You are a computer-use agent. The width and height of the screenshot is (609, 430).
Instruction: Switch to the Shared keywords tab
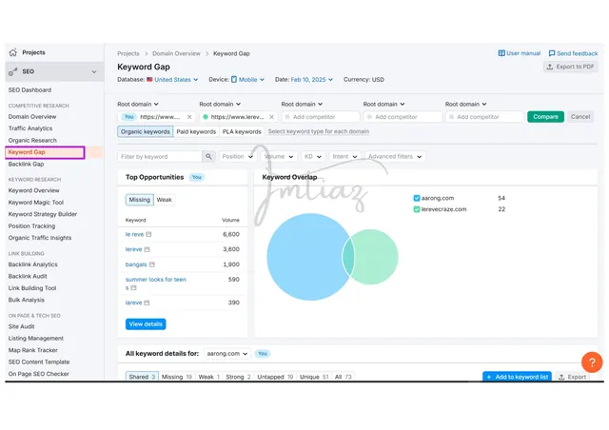pyautogui.click(x=142, y=377)
